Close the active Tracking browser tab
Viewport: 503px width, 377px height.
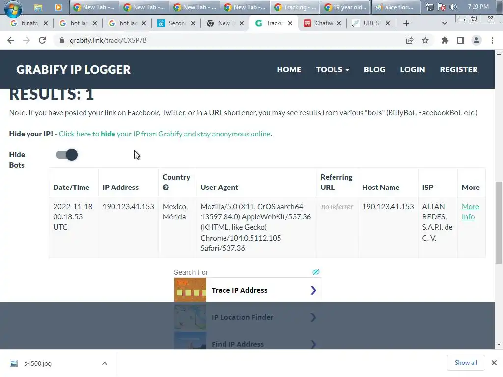click(x=290, y=23)
